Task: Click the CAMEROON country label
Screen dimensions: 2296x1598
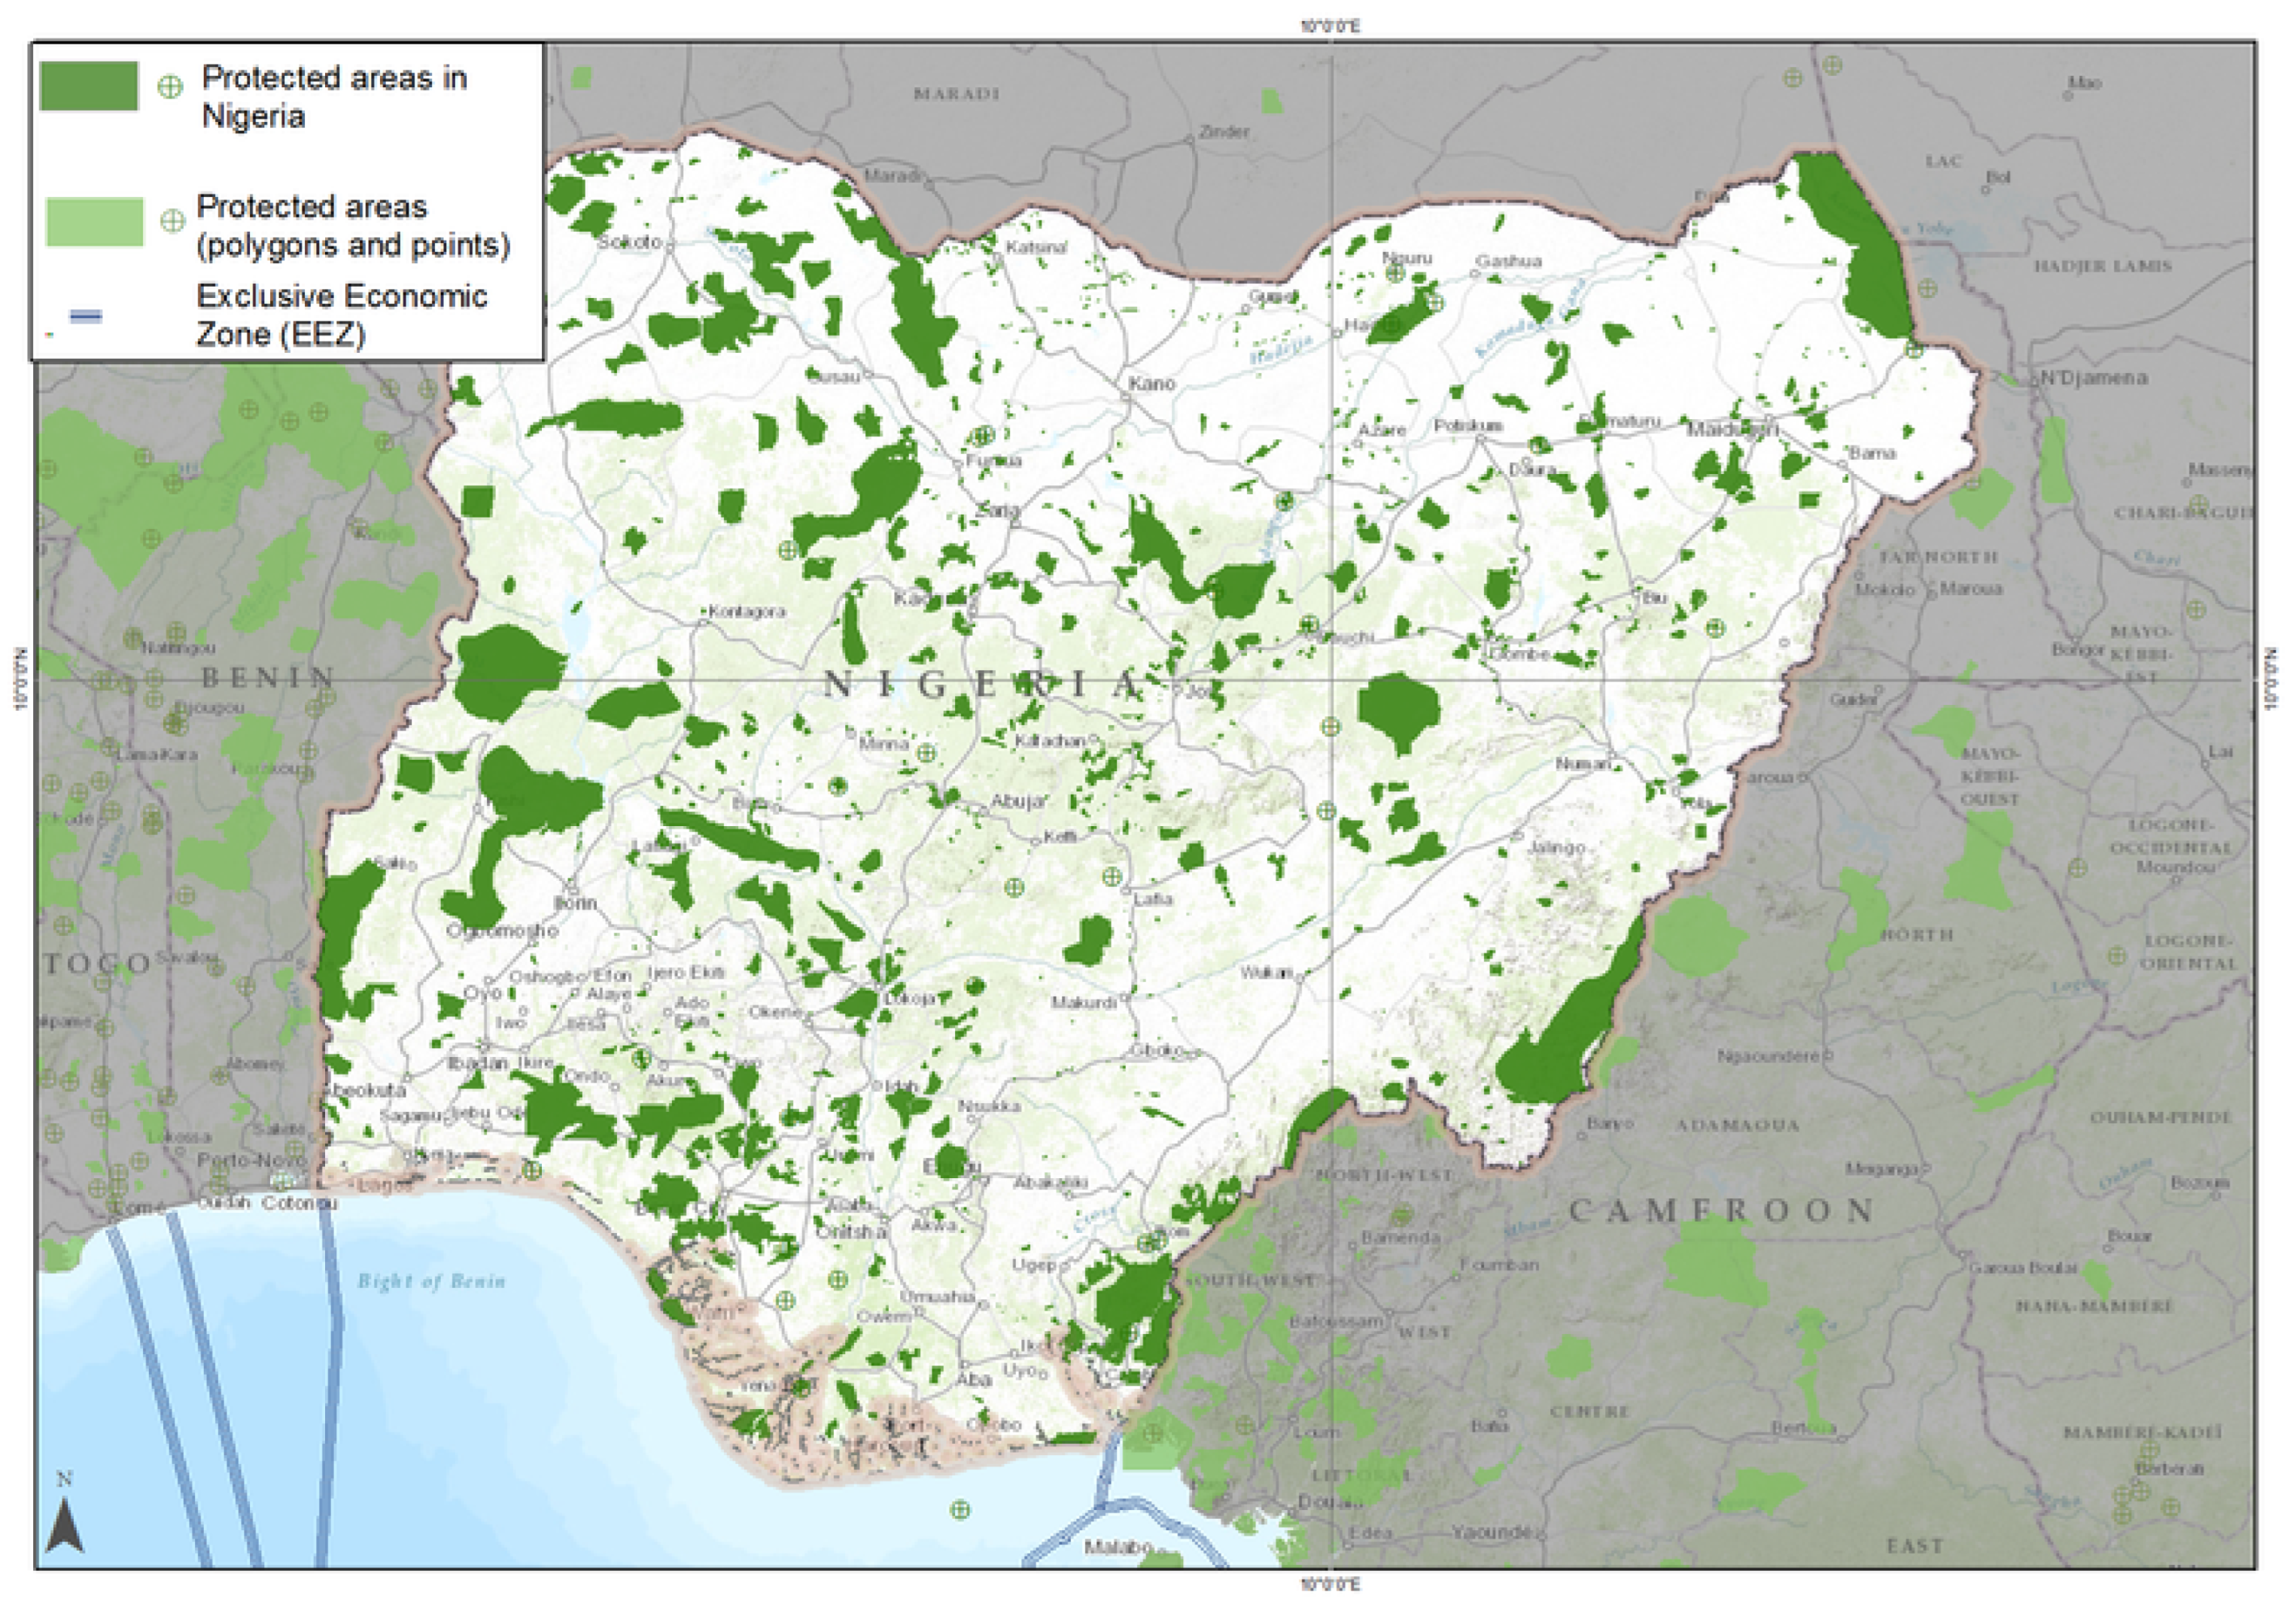Action: point(1721,1210)
